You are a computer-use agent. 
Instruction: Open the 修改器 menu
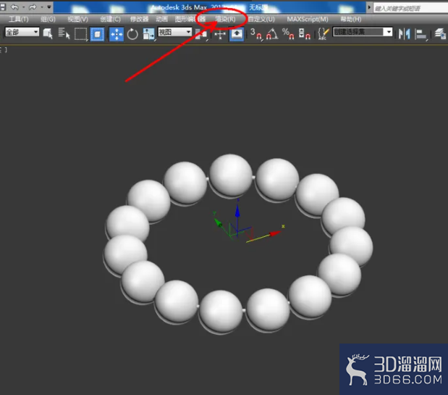(139, 19)
